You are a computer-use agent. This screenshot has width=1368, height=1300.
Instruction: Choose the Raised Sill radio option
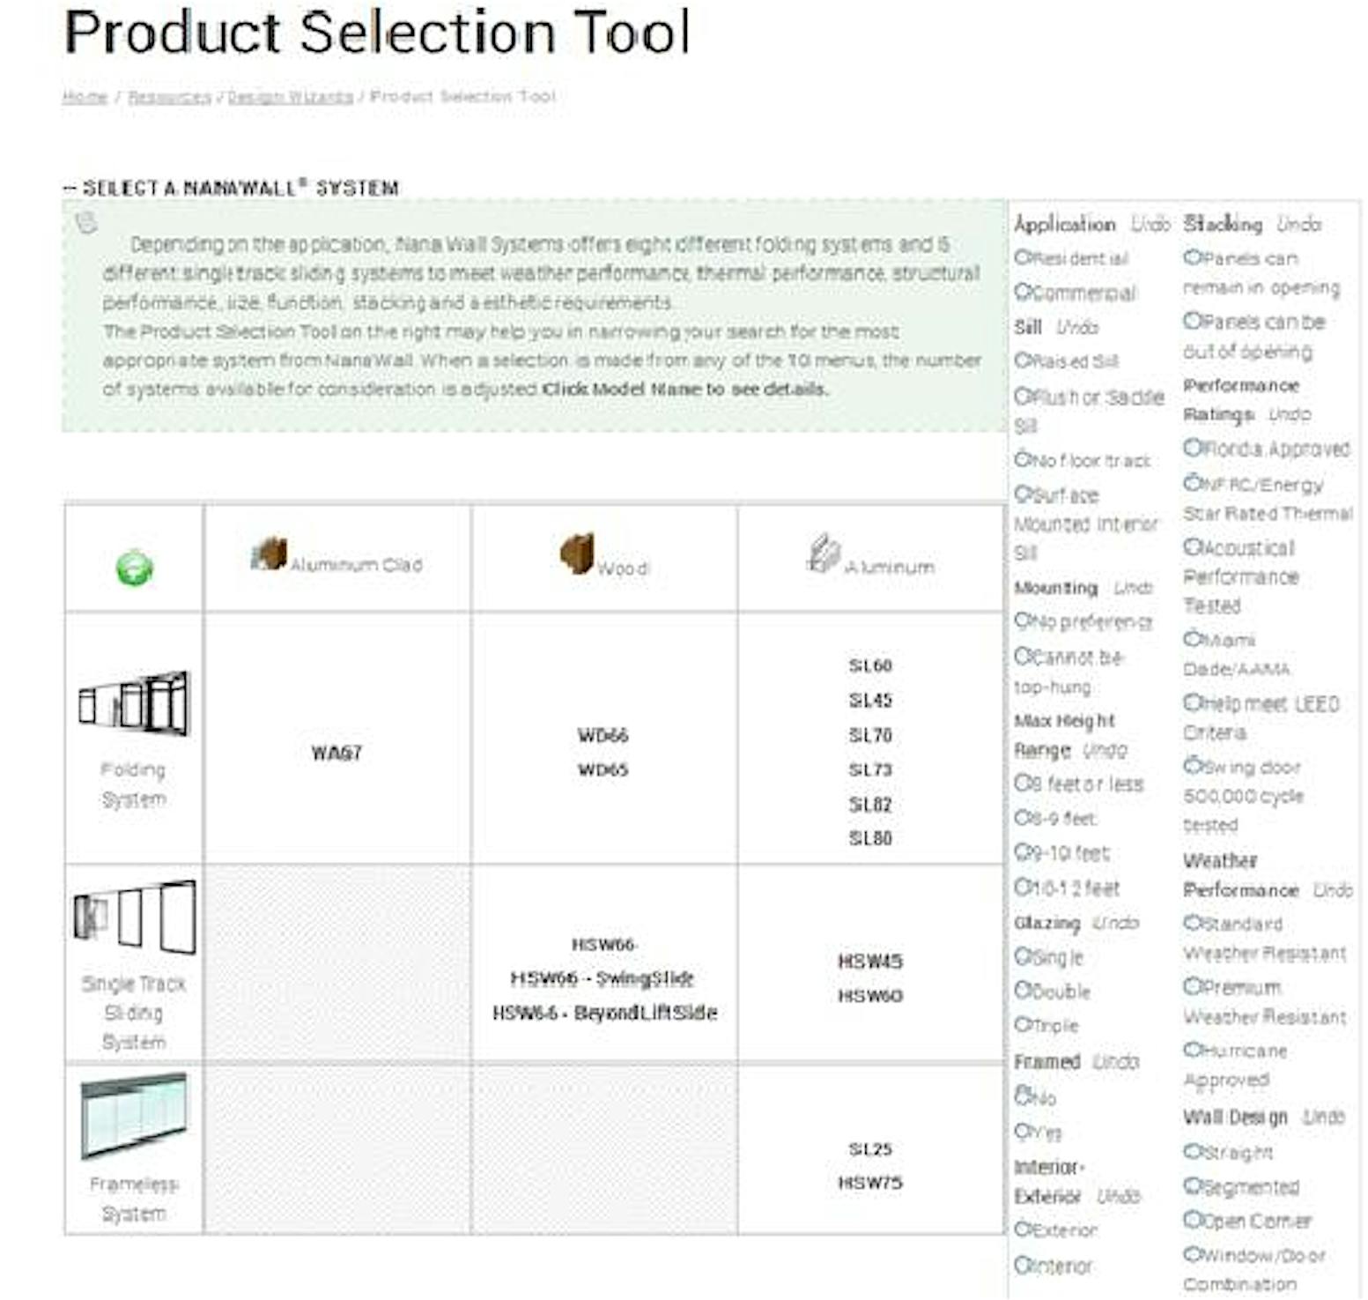pos(1023,360)
